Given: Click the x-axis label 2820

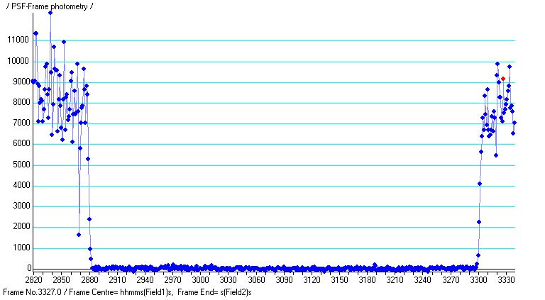Looking at the screenshot, I should (33, 281).
